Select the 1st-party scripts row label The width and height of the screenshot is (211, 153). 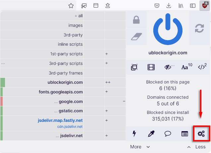click(x=66, y=54)
